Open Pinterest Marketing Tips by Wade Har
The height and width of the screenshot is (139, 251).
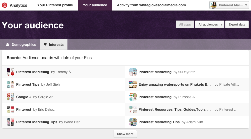pyautogui.click(x=37, y=122)
